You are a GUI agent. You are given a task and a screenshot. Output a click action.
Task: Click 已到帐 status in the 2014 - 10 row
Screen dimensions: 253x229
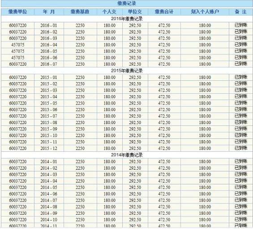click(241, 220)
